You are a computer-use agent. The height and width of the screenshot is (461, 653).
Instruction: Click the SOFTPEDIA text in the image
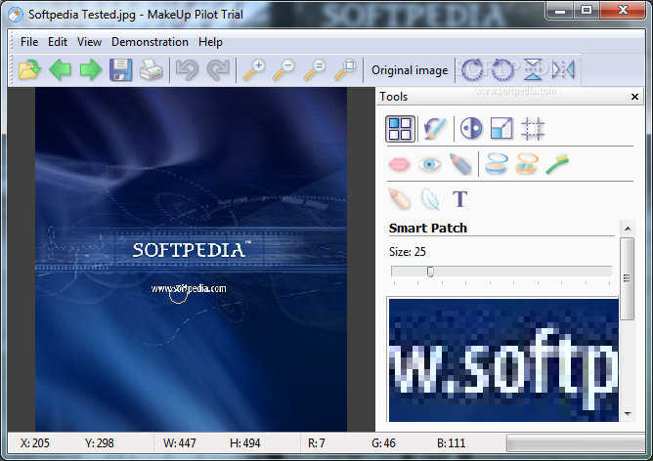click(189, 250)
